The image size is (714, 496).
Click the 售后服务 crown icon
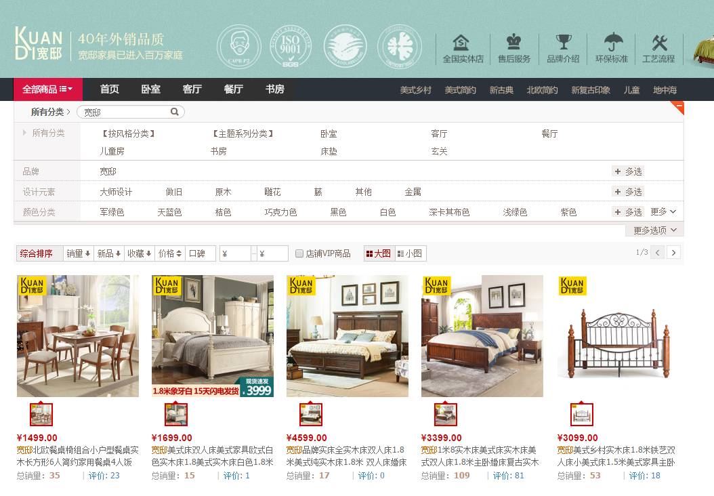[x=514, y=41]
